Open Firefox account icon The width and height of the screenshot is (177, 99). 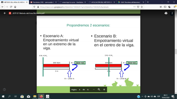tap(169, 7)
